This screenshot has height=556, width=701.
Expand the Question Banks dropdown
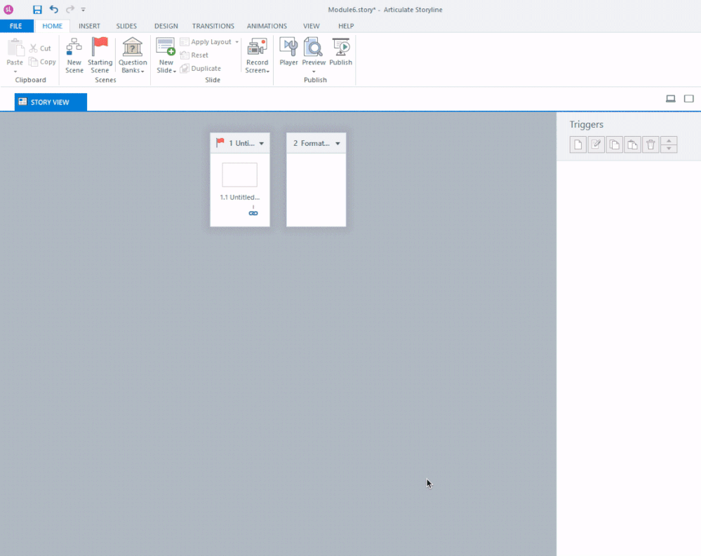133,71
